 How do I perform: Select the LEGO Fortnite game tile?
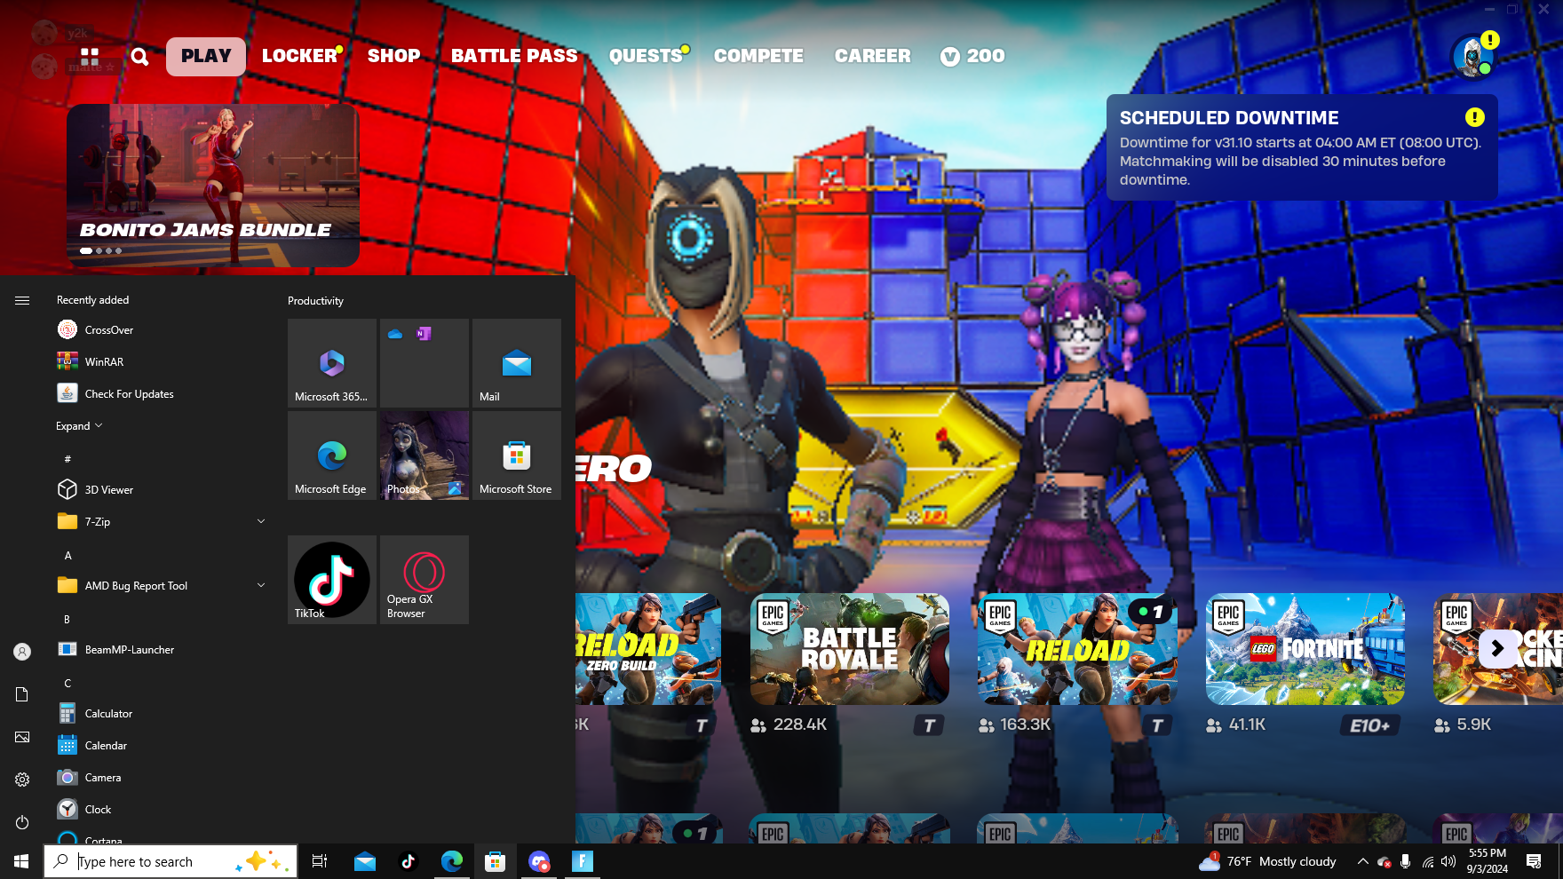1305,649
